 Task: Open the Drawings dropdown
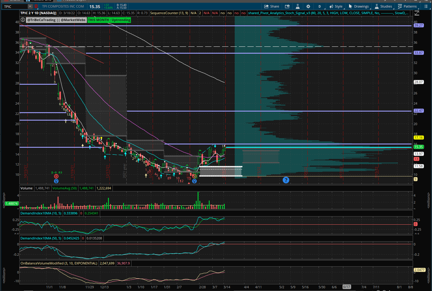pyautogui.click(x=358, y=6)
